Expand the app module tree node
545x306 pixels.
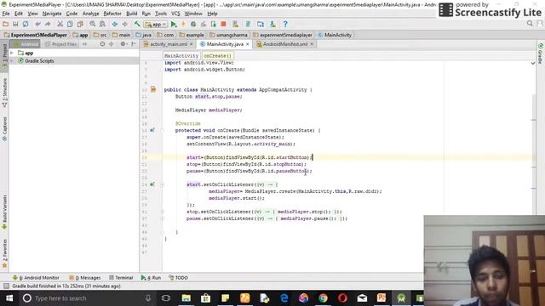click(x=12, y=53)
